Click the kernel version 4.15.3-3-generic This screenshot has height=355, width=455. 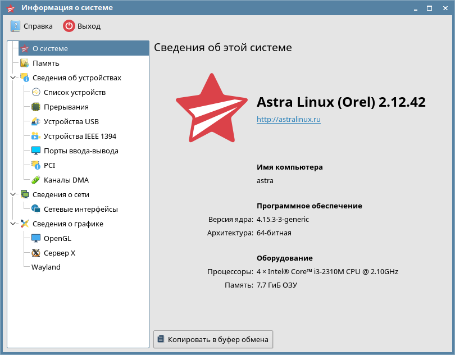283,219
